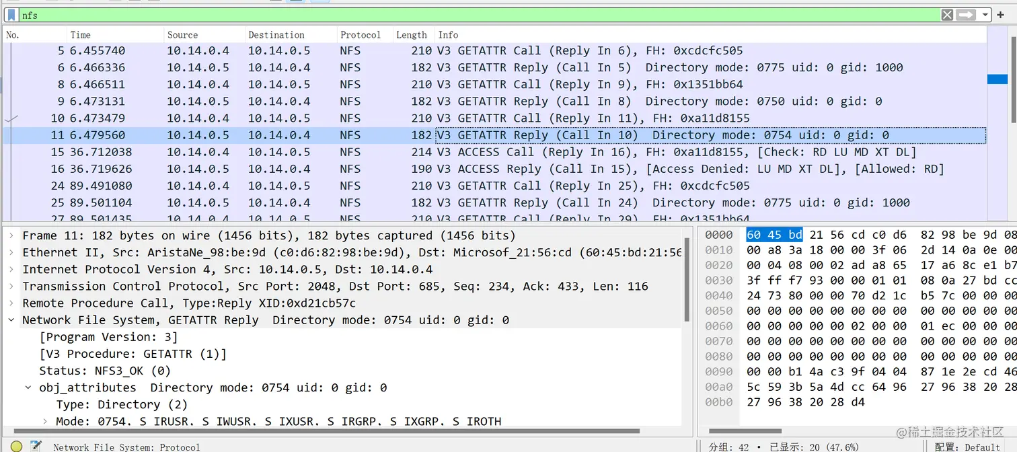
Task: Click the hex row at offset 0010
Action: tap(860, 250)
